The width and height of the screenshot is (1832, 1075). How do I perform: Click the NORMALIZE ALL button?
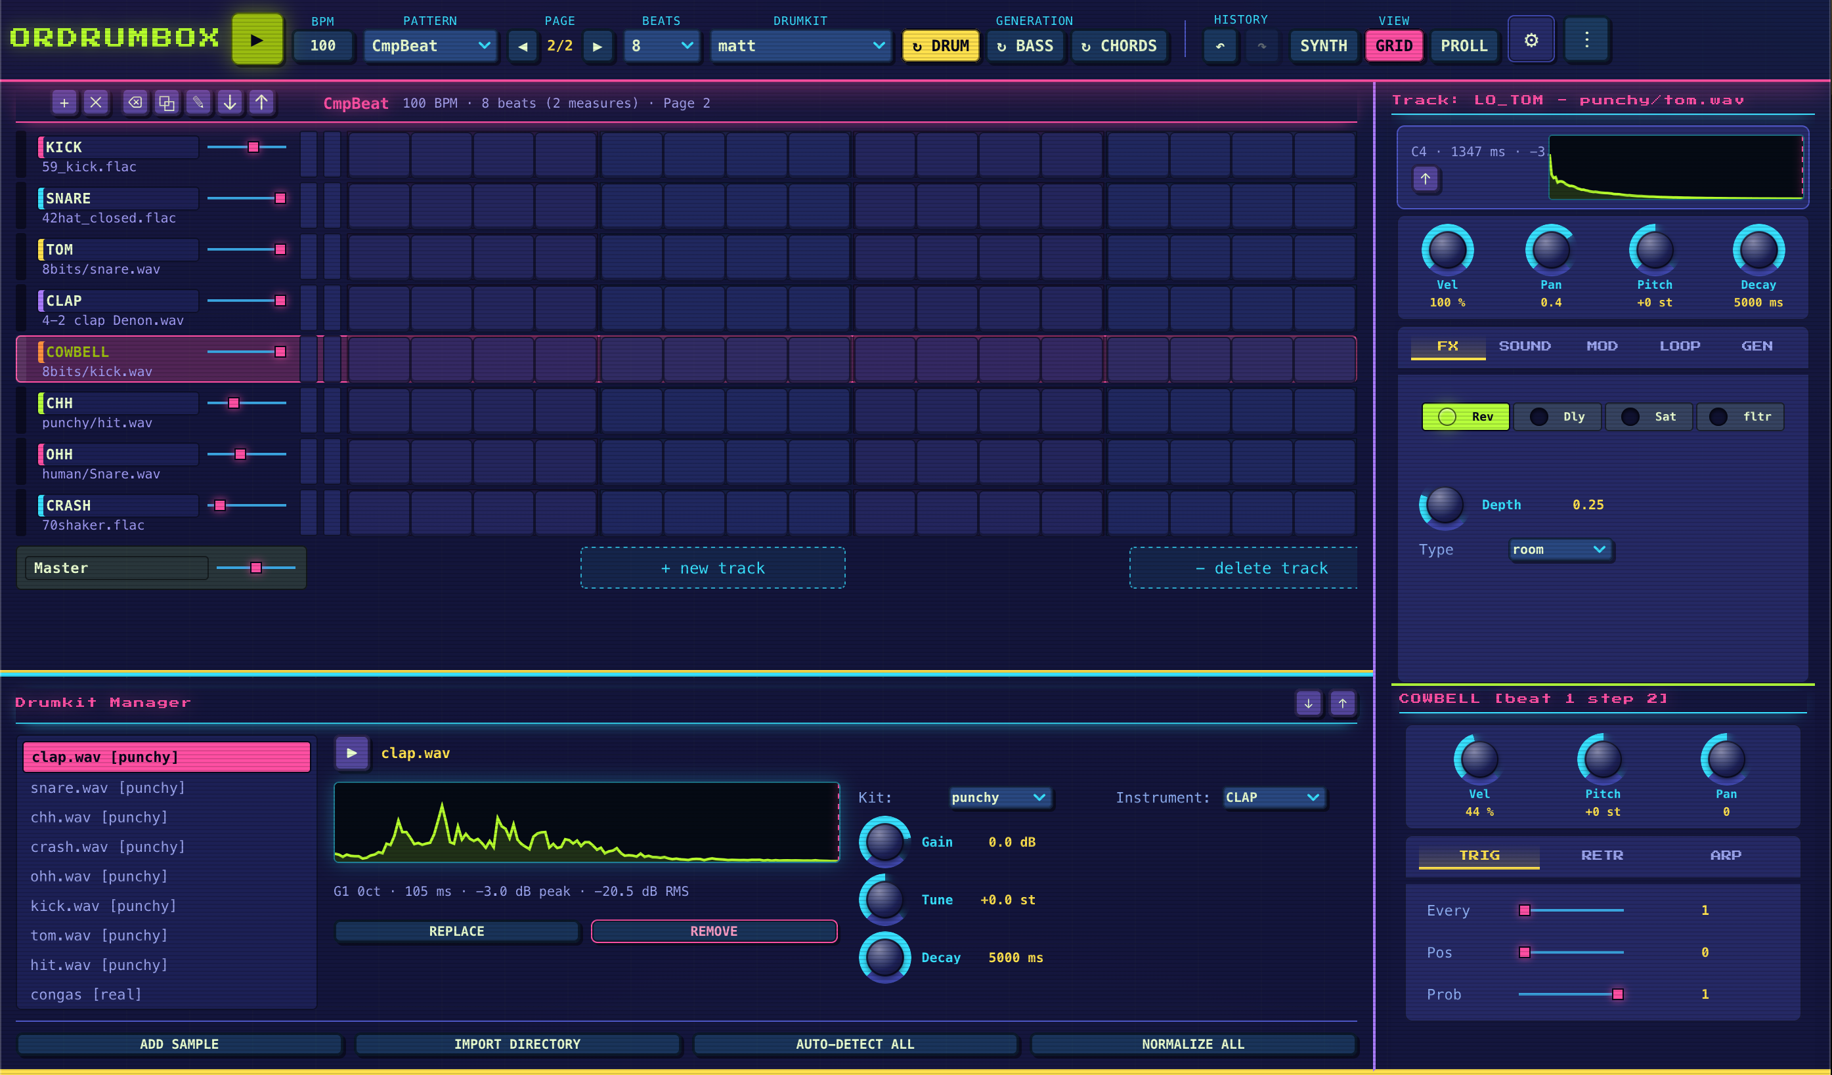pyautogui.click(x=1193, y=1043)
